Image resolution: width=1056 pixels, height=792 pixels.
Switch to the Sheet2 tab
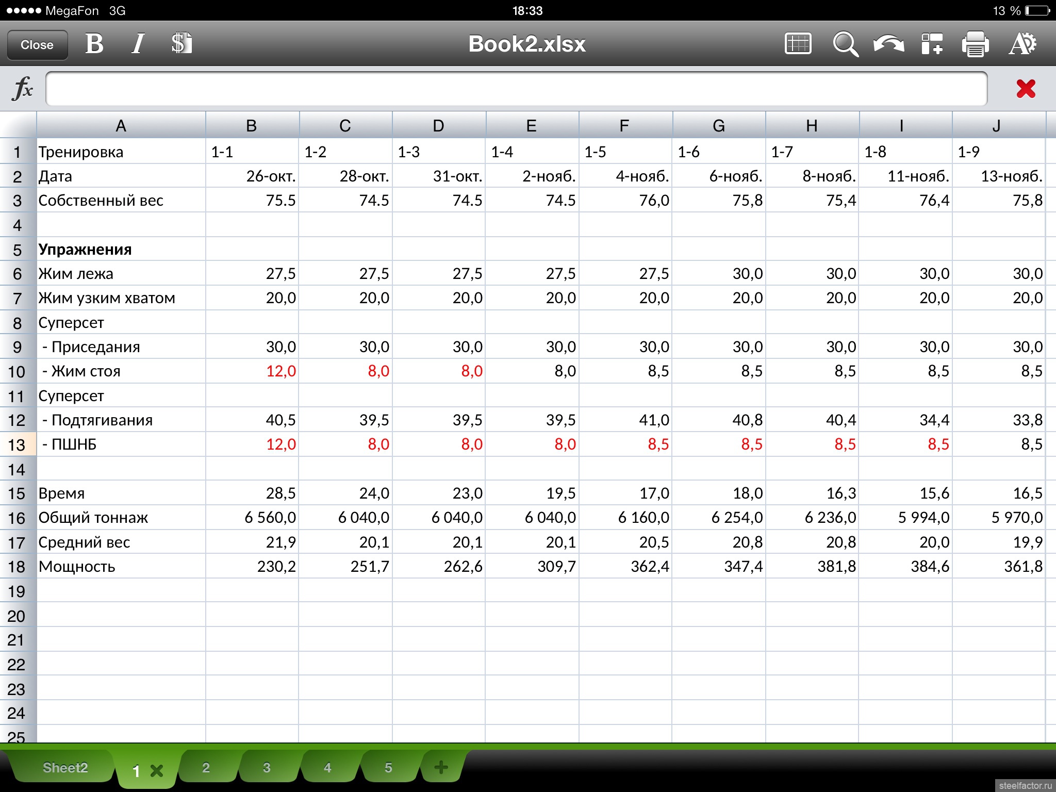click(x=65, y=768)
